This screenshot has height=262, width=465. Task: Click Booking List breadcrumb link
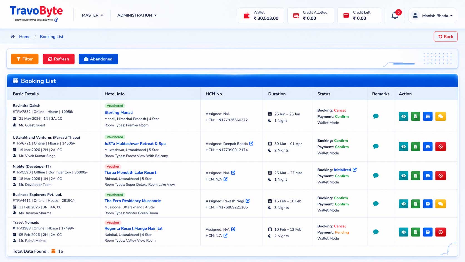point(52,36)
